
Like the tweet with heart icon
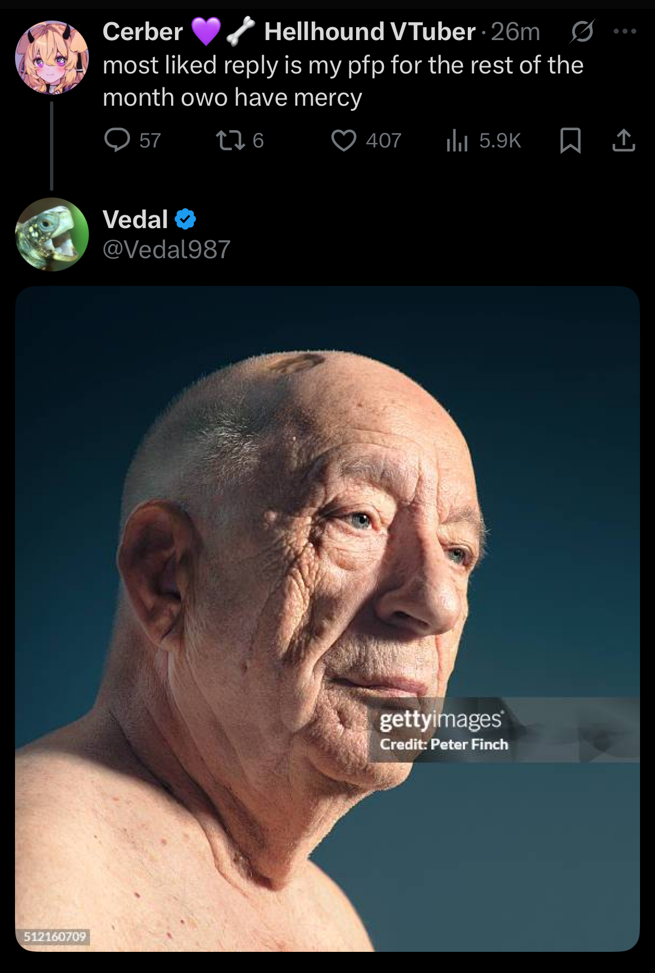[344, 140]
